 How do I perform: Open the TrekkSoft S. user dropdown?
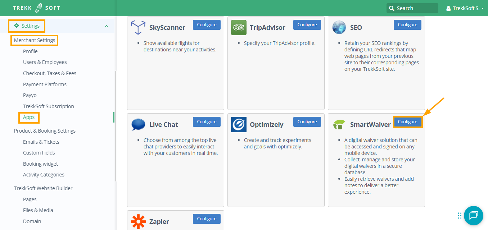[x=464, y=8]
